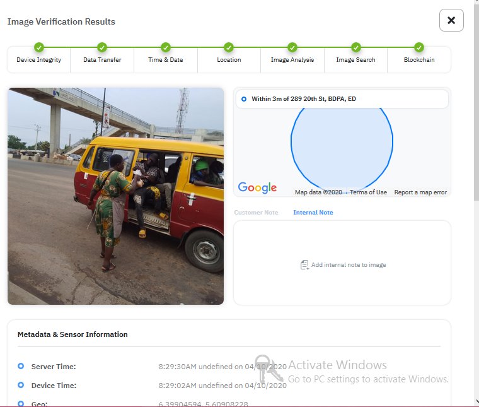
Task: Open the Image Analysis step
Action: click(292, 60)
